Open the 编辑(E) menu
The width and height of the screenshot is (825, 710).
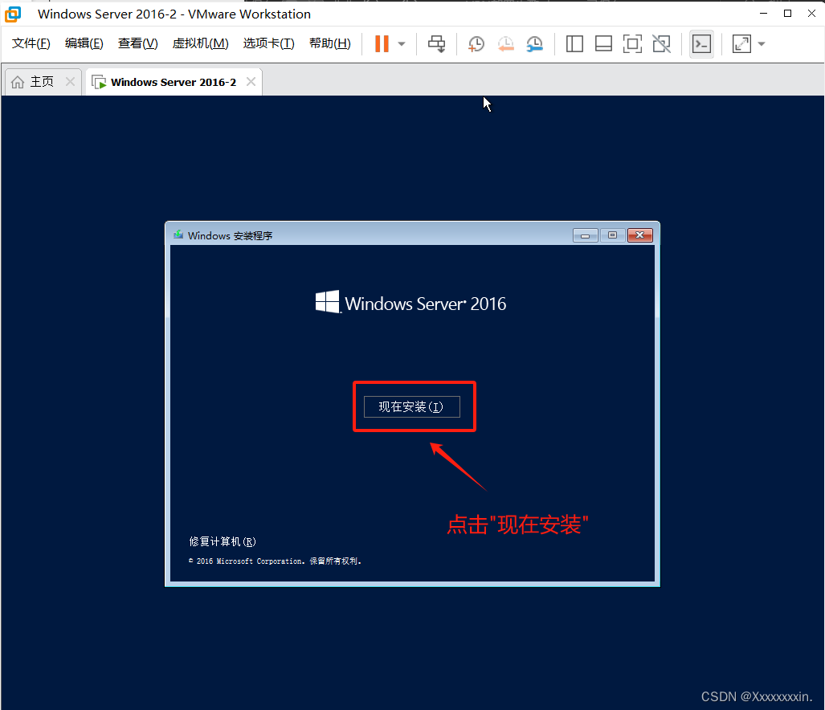(84, 43)
